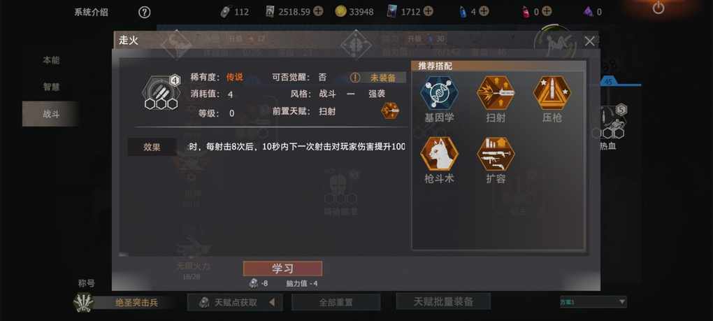The image size is (713, 321).
Task: Click the prerequisite talent 扫射 small icon
Action: tap(390, 110)
